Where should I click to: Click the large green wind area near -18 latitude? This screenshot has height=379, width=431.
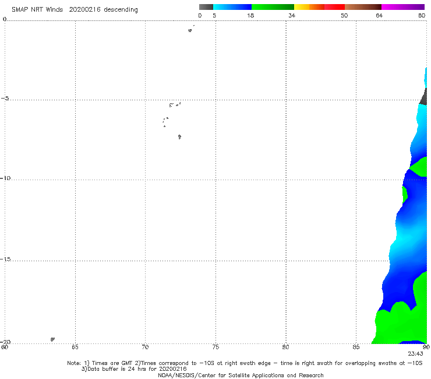pos(400,325)
